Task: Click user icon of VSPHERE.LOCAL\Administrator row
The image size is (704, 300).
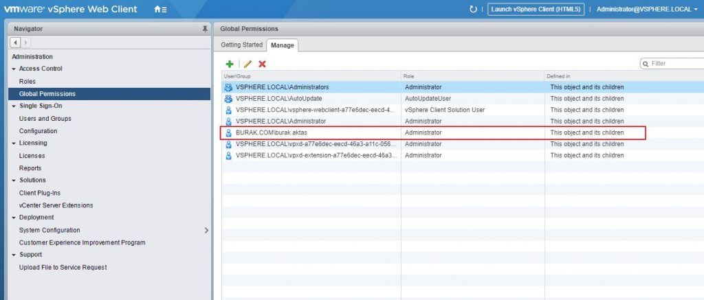Action: pos(228,121)
